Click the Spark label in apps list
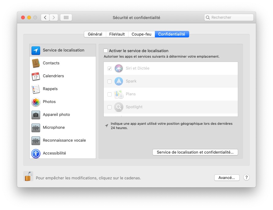Viewport: 273px width, 210px height. [x=131, y=81]
